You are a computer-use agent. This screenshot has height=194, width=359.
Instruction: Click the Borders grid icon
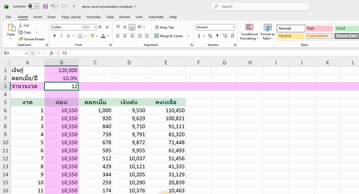pyautogui.click(x=80, y=36)
